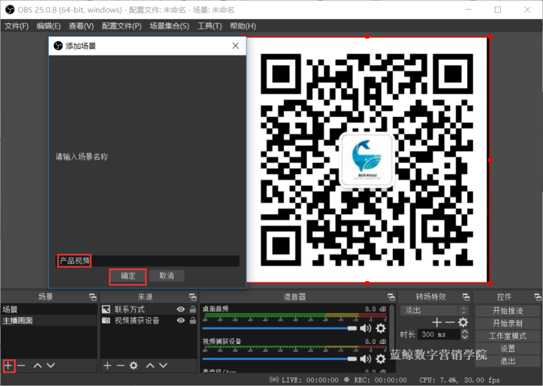Viewport: 543px width, 386px height.
Task: Open source properties gear icon
Action: pyautogui.click(x=134, y=365)
